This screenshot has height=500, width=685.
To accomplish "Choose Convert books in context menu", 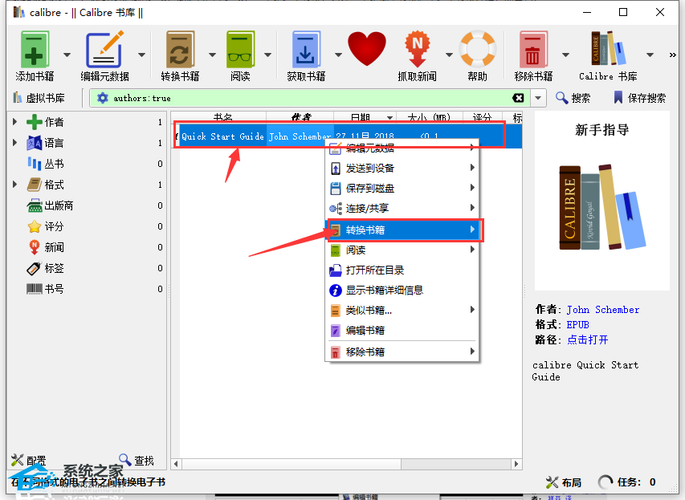I will click(402, 230).
